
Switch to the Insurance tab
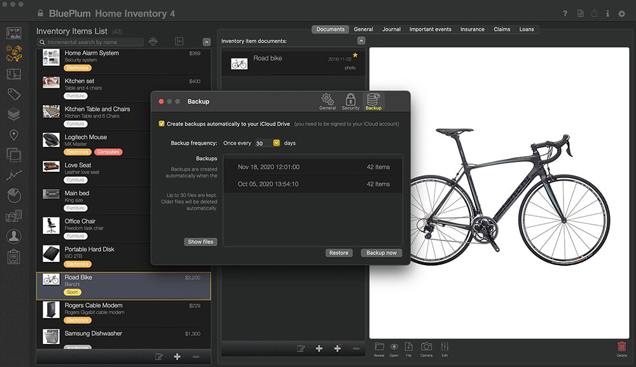(x=472, y=29)
